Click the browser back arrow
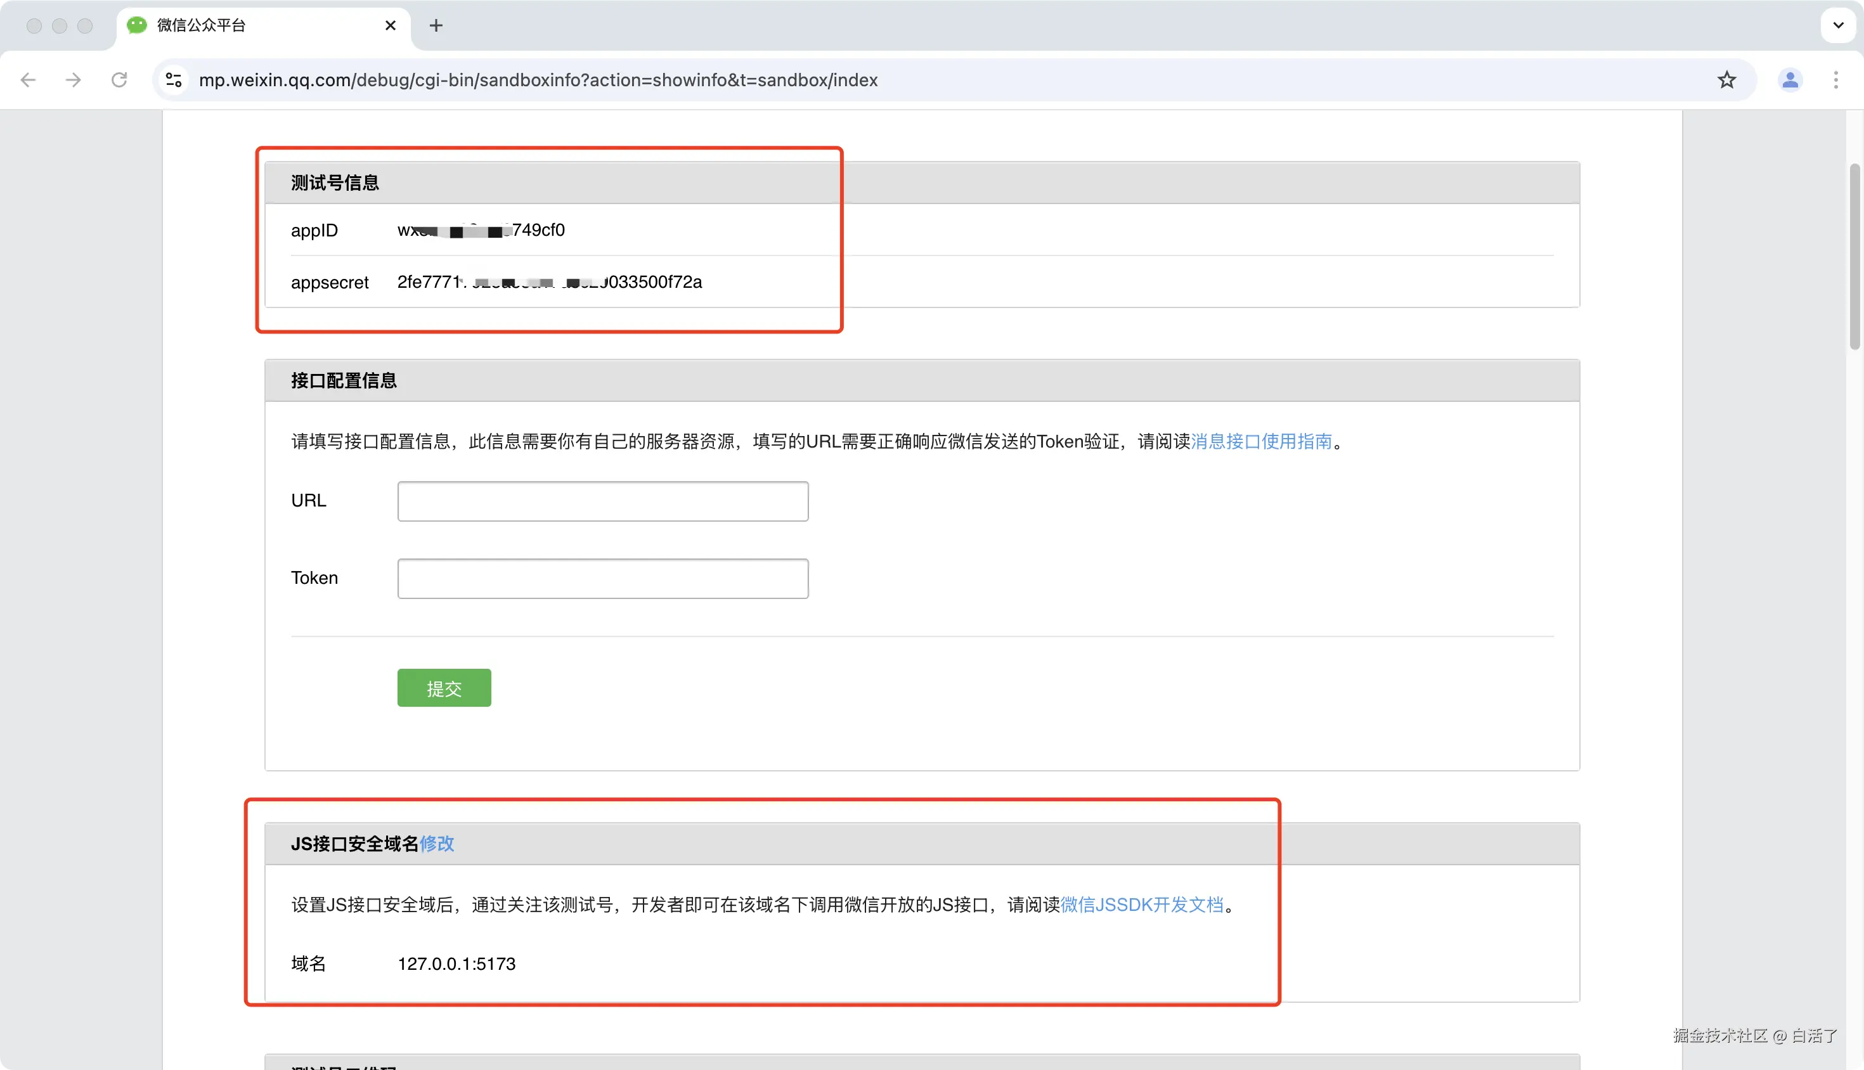 (x=28, y=79)
